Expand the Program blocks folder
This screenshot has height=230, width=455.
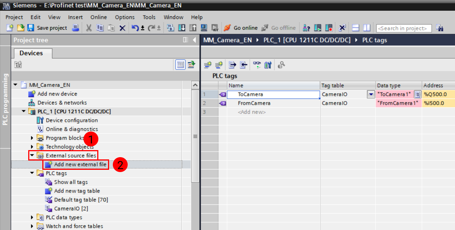pyautogui.click(x=32, y=138)
